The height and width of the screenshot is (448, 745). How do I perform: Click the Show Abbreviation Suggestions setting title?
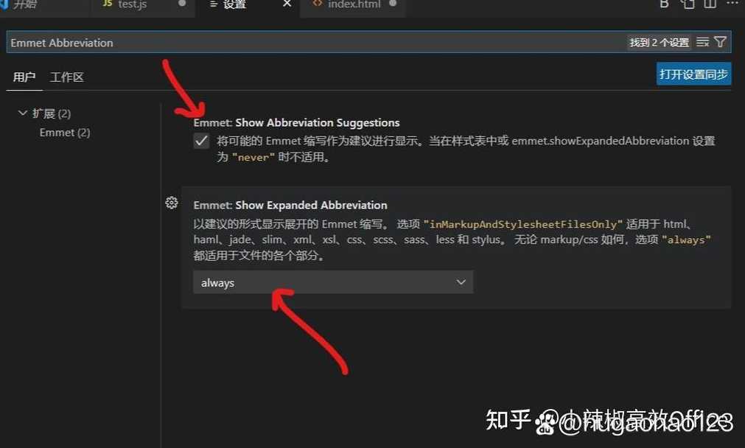click(x=296, y=122)
